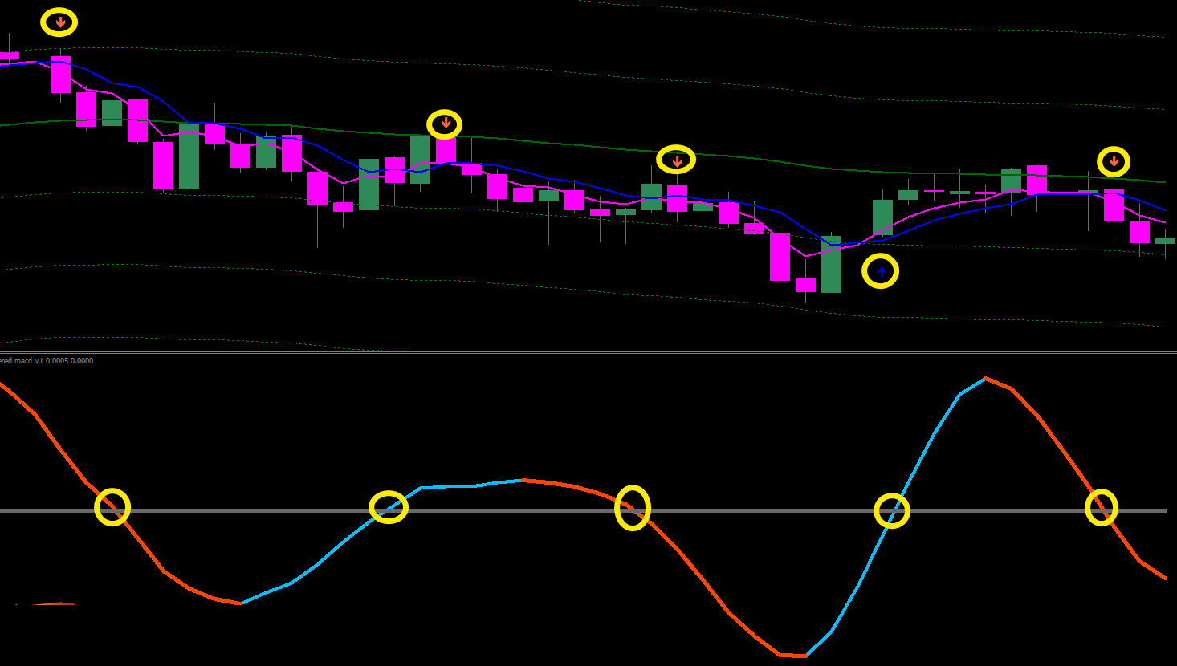Select the thick solid green middle band line
Viewport: 1177px width, 666px height.
pos(583,147)
